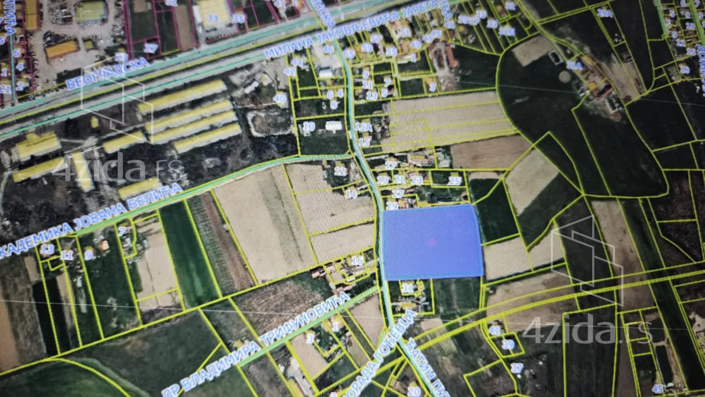Select house number 25 marker

pyautogui.click(x=455, y=180)
